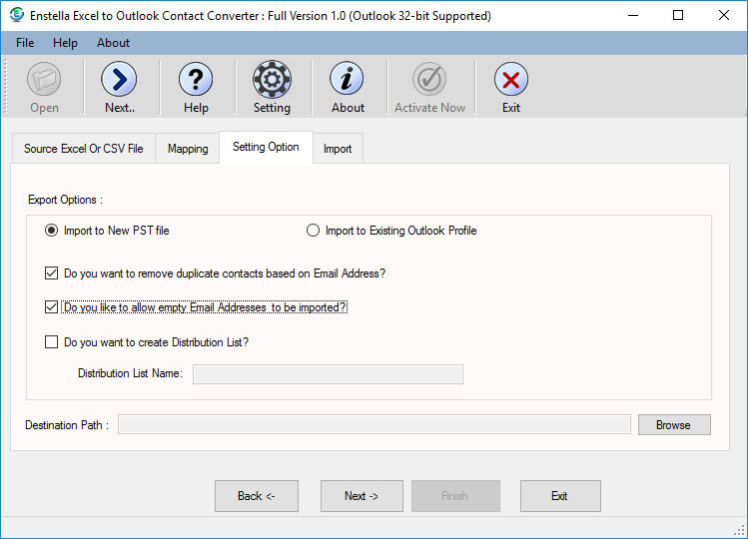The height and width of the screenshot is (539, 748).
Task: Open the Help menu
Action: 65,43
